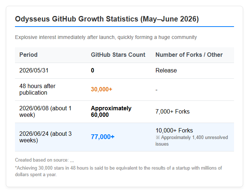Click the 2026/06/24 about 3 weeks cell

[45, 137]
